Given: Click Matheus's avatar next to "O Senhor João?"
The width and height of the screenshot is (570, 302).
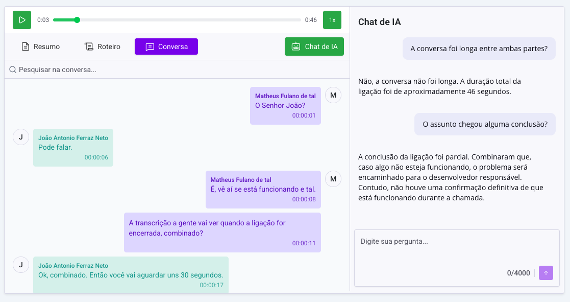Looking at the screenshot, I should tap(333, 95).
